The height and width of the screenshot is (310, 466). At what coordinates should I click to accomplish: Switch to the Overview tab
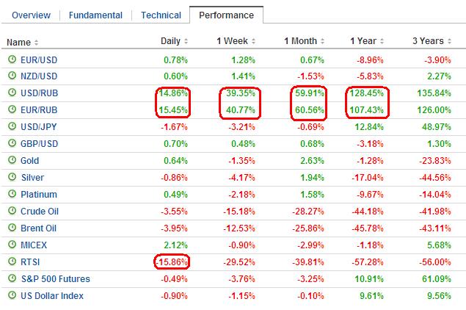[x=31, y=15]
